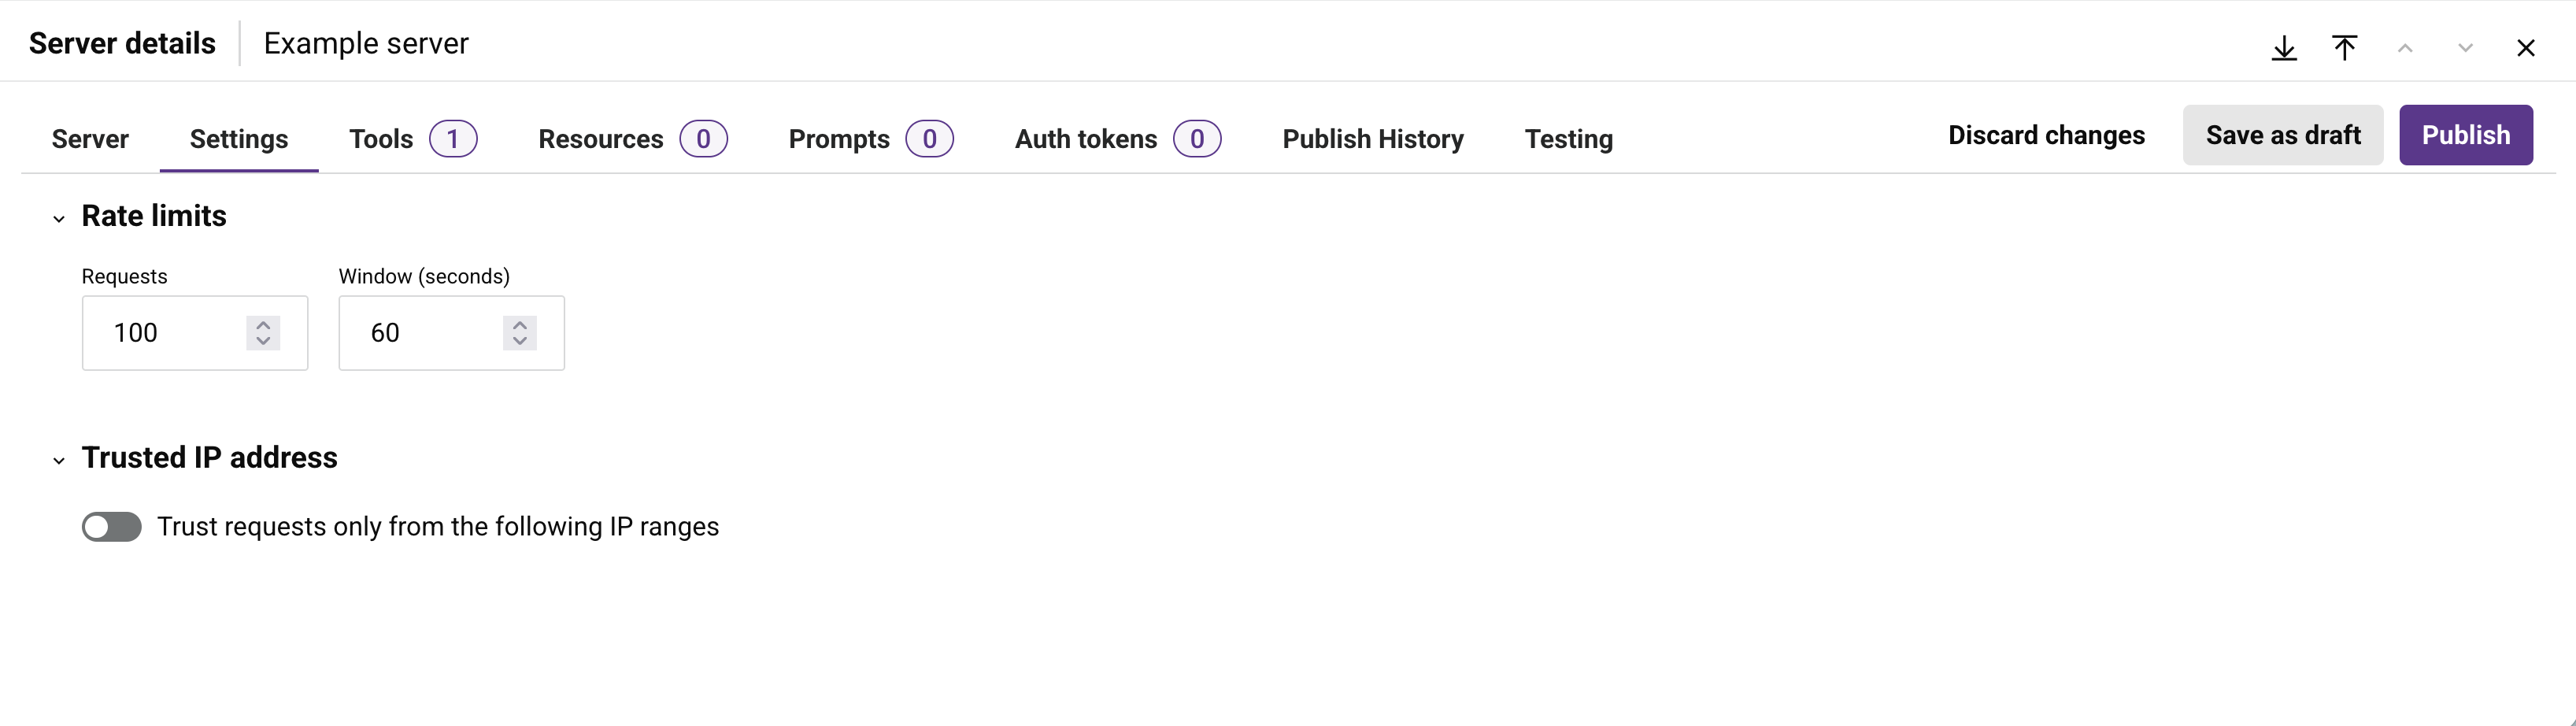Publish the server
Image resolution: width=2576 pixels, height=726 pixels.
click(2466, 135)
